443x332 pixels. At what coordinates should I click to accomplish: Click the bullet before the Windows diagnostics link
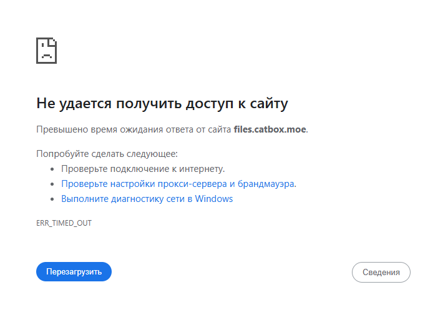pos(52,199)
